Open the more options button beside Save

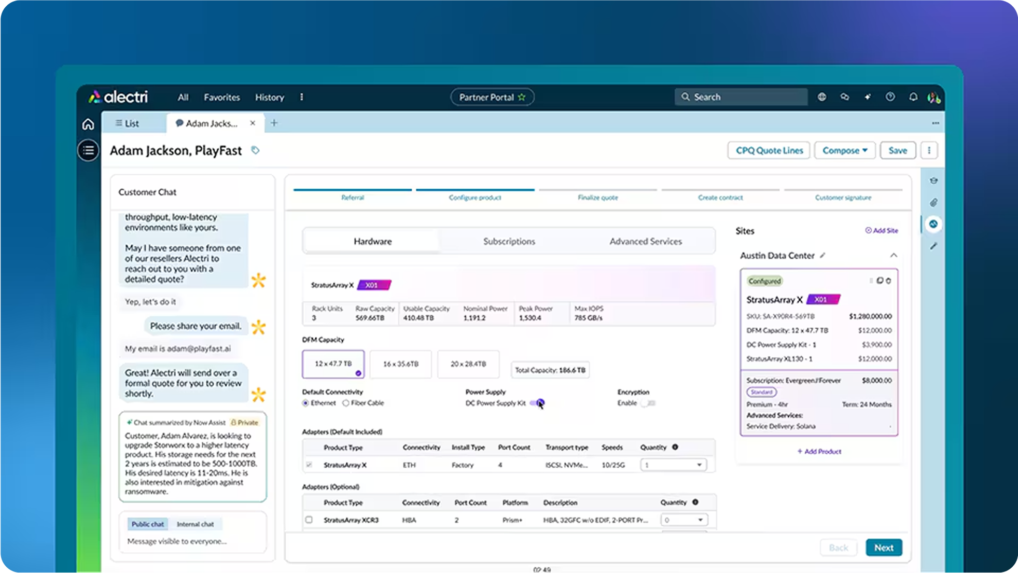pos(929,150)
